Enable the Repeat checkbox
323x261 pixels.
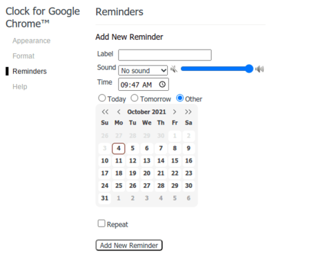(x=101, y=223)
